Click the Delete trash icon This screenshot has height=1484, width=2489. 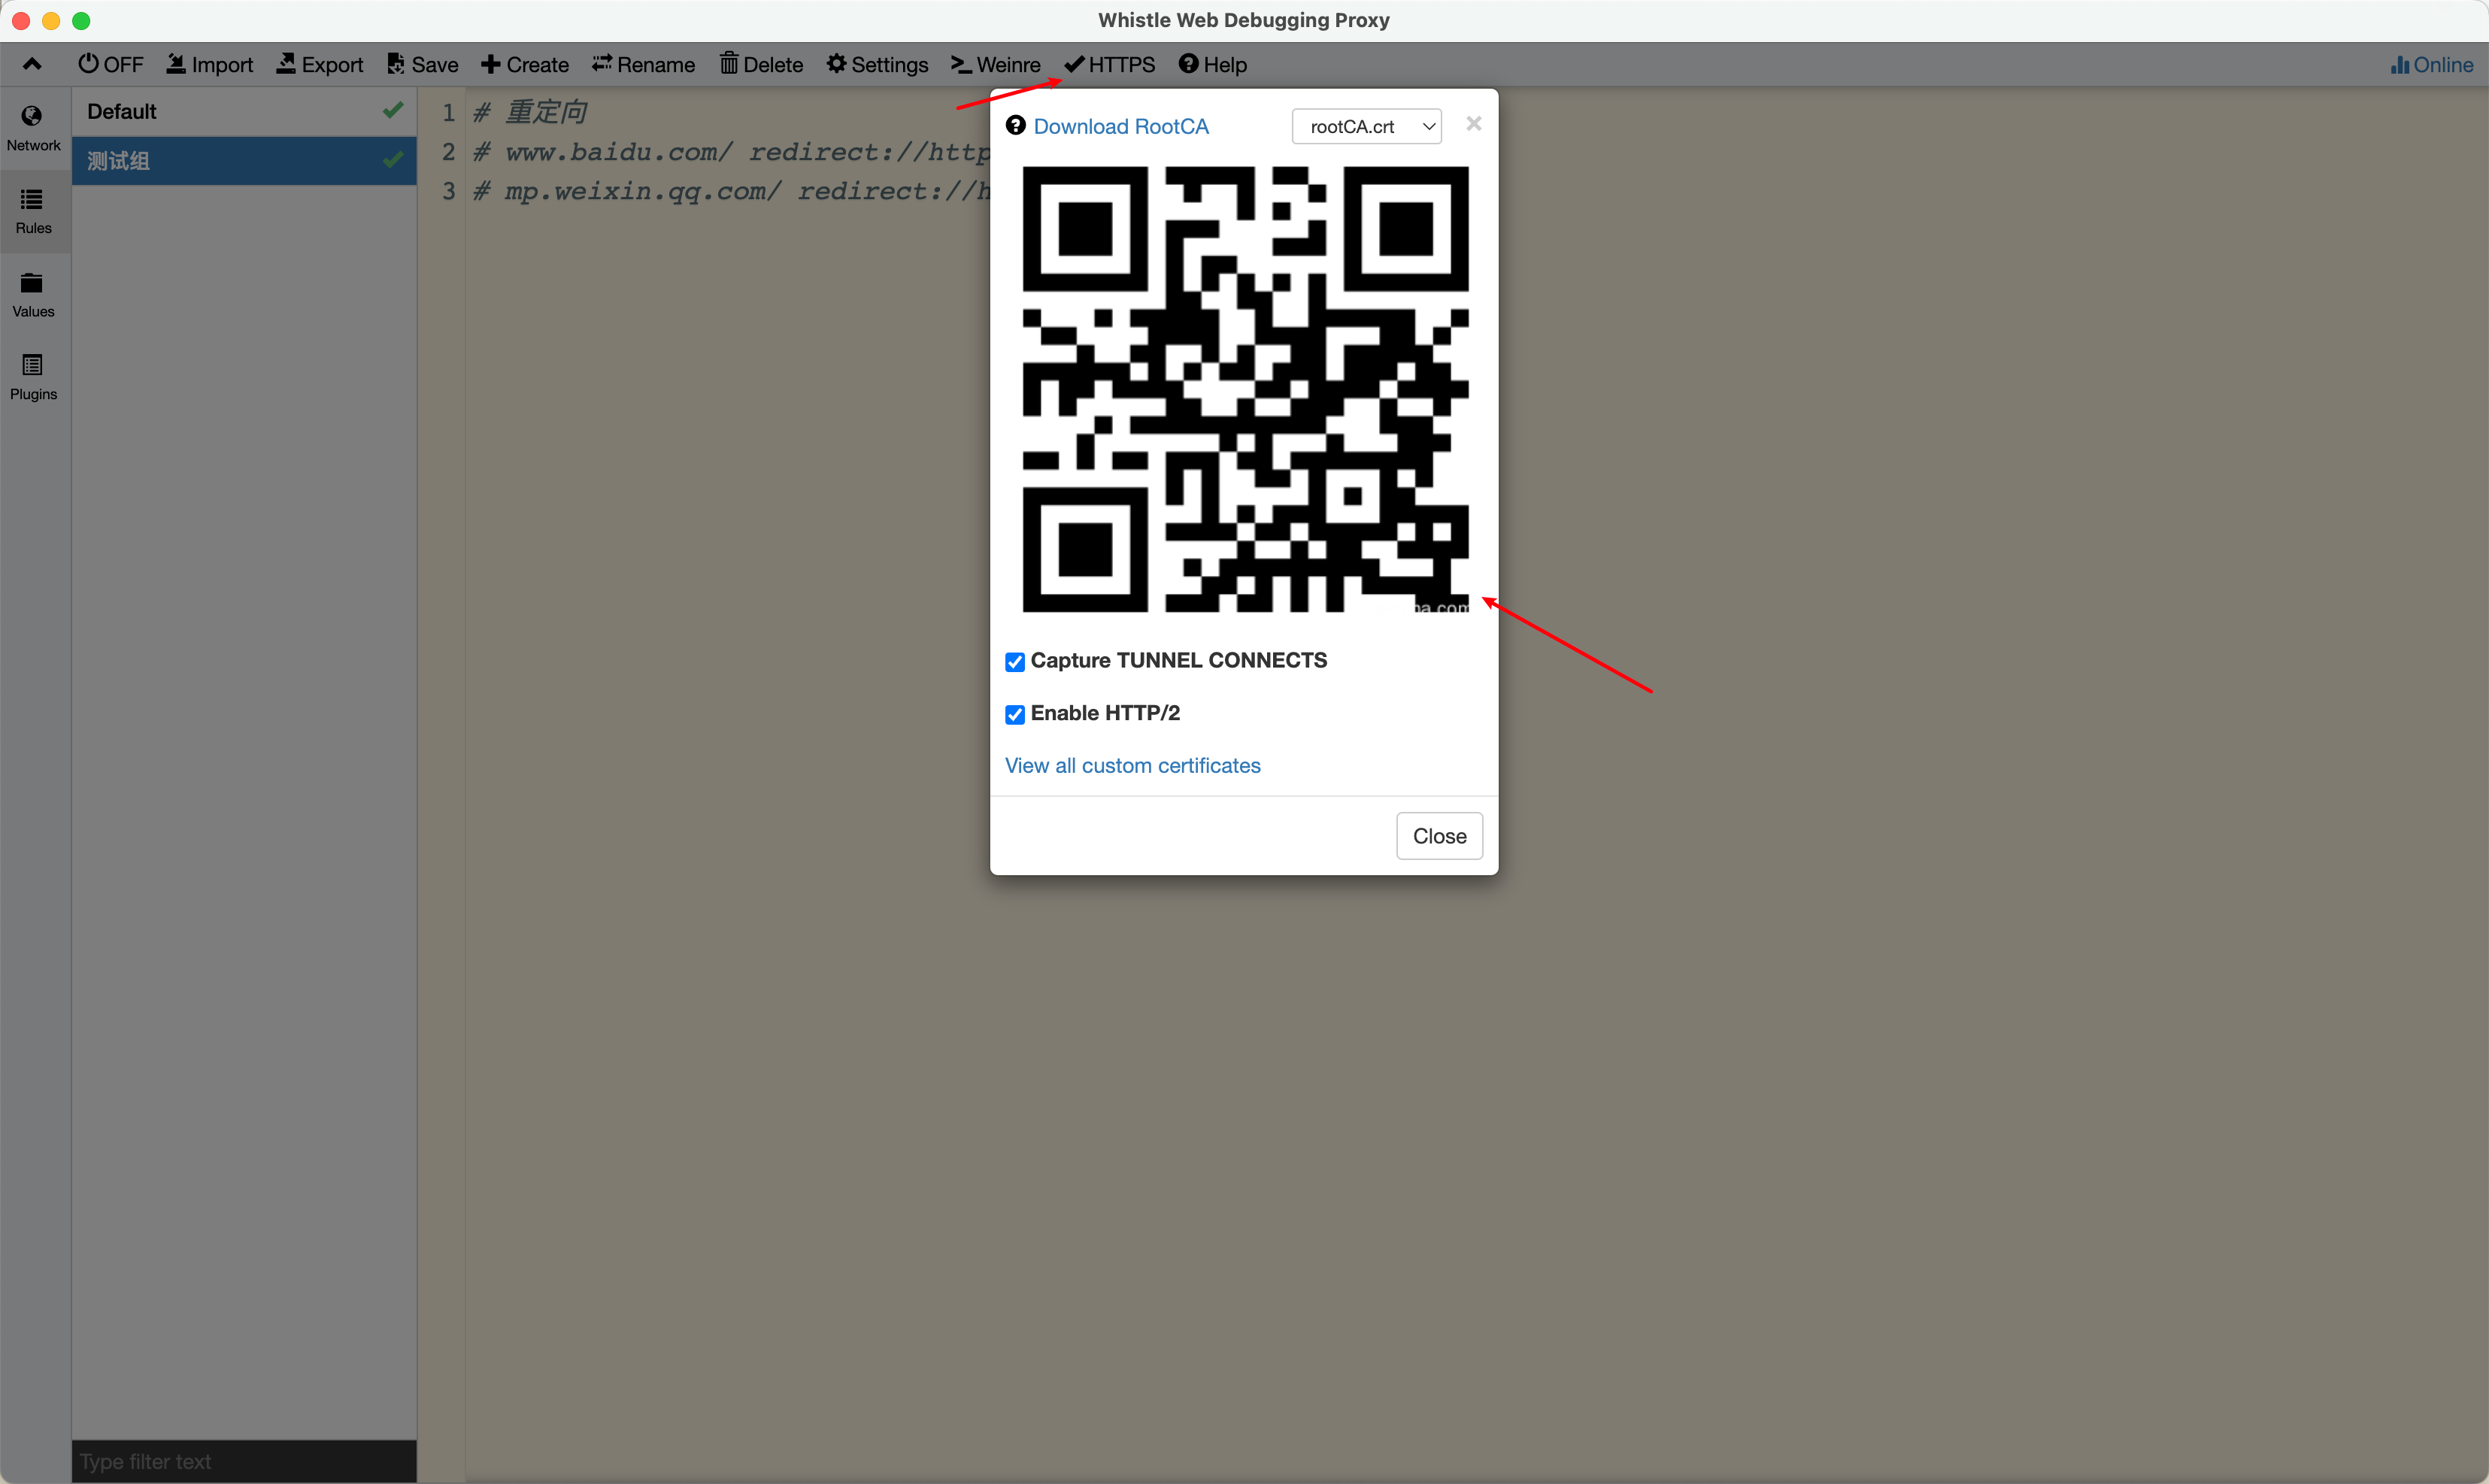(x=729, y=64)
